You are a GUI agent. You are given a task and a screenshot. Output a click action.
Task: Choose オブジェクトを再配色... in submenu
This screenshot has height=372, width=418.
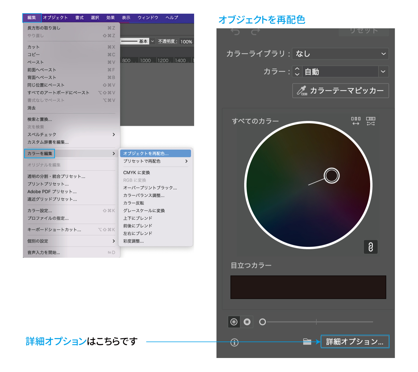[x=155, y=154]
